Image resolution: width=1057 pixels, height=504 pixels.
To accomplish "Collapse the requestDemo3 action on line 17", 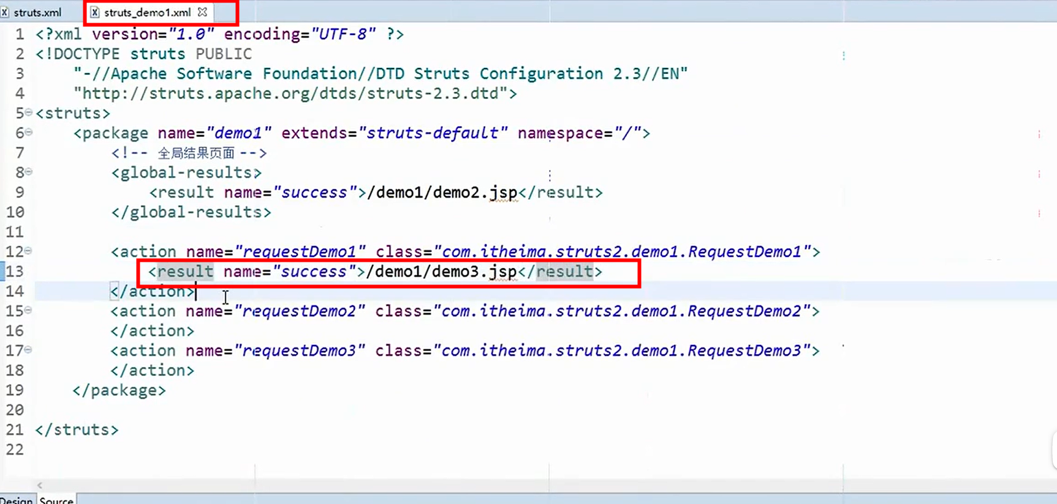I will pos(29,350).
